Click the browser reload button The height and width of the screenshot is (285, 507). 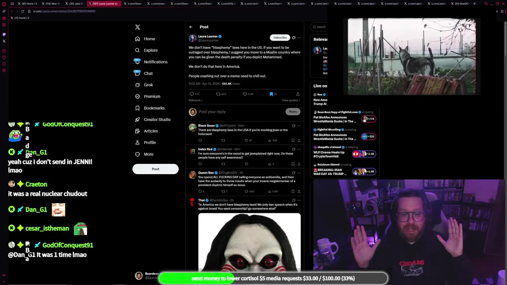coord(23,11)
